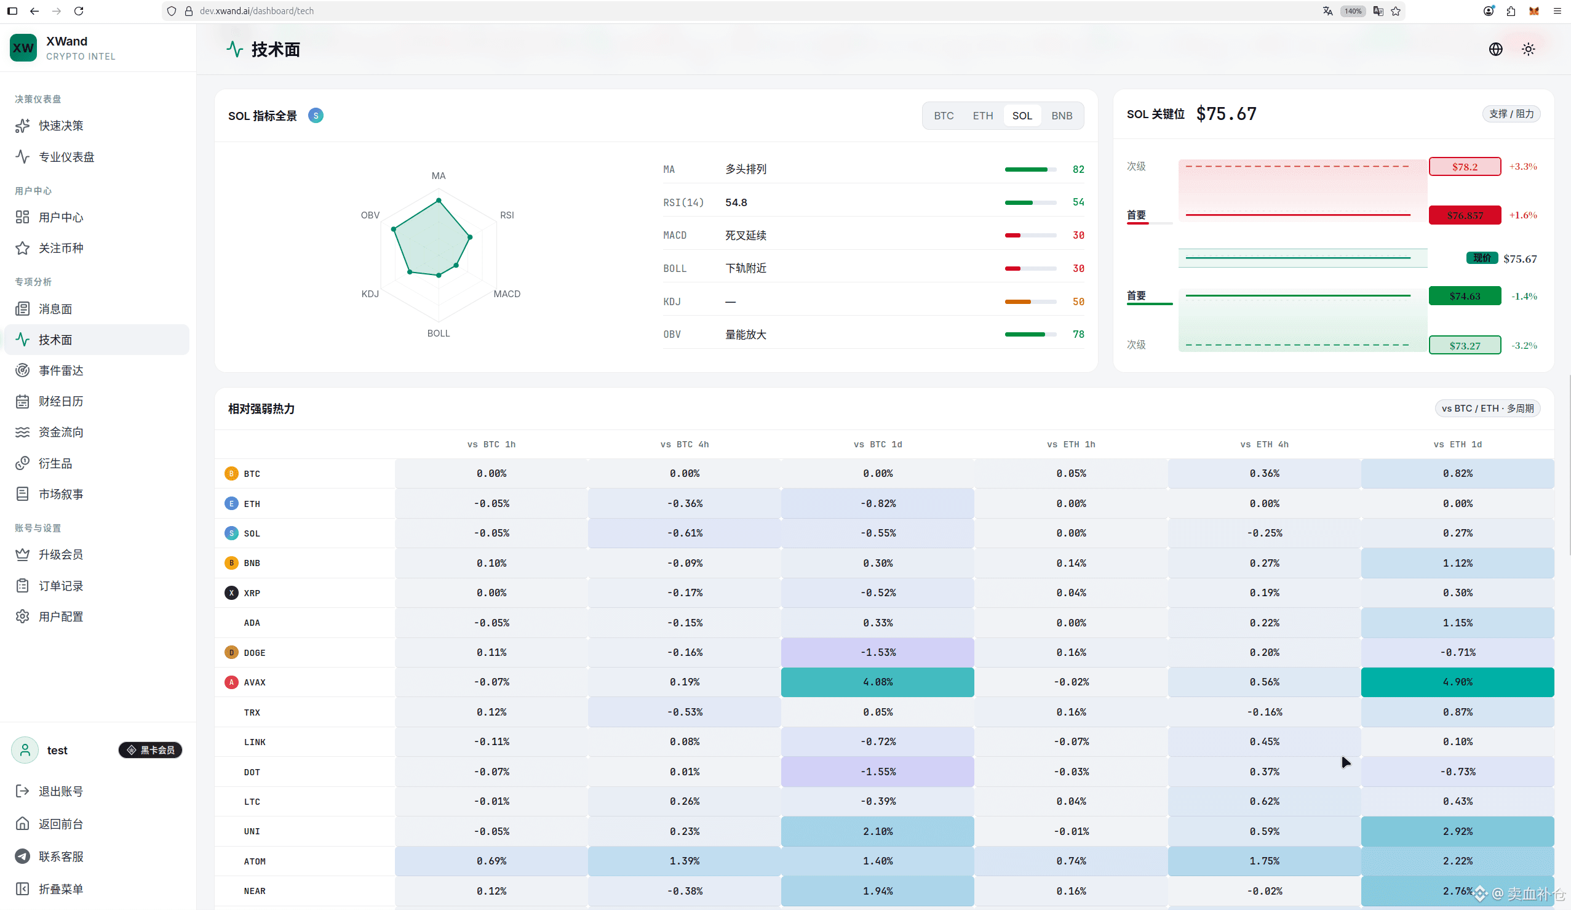Screen dimensions: 1571x910
Task: Click the 黑卡会员 membership badge
Action: [x=150, y=749]
